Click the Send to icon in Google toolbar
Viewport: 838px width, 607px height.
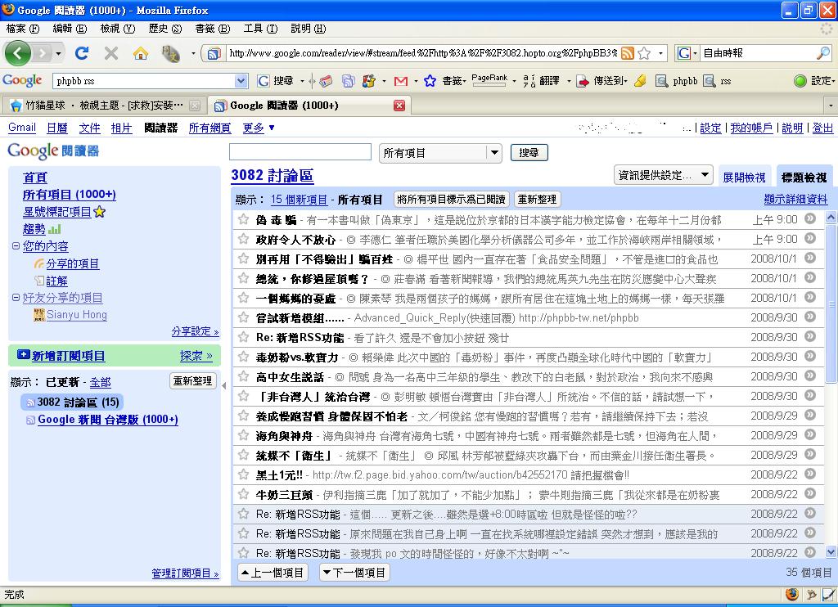point(583,81)
